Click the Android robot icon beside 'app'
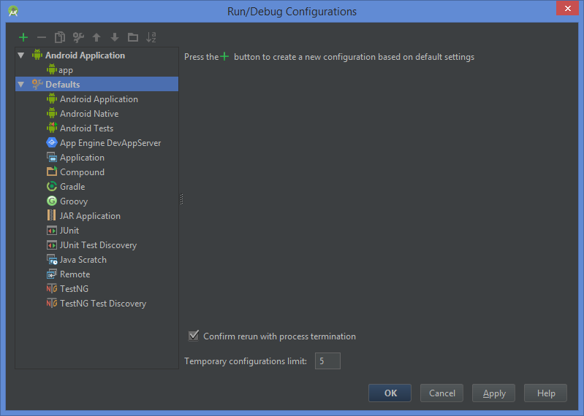The height and width of the screenshot is (416, 584). 52,69
